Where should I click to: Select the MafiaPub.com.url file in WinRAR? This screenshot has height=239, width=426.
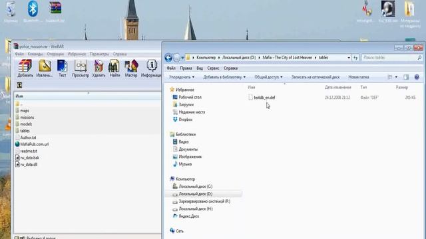coord(34,144)
